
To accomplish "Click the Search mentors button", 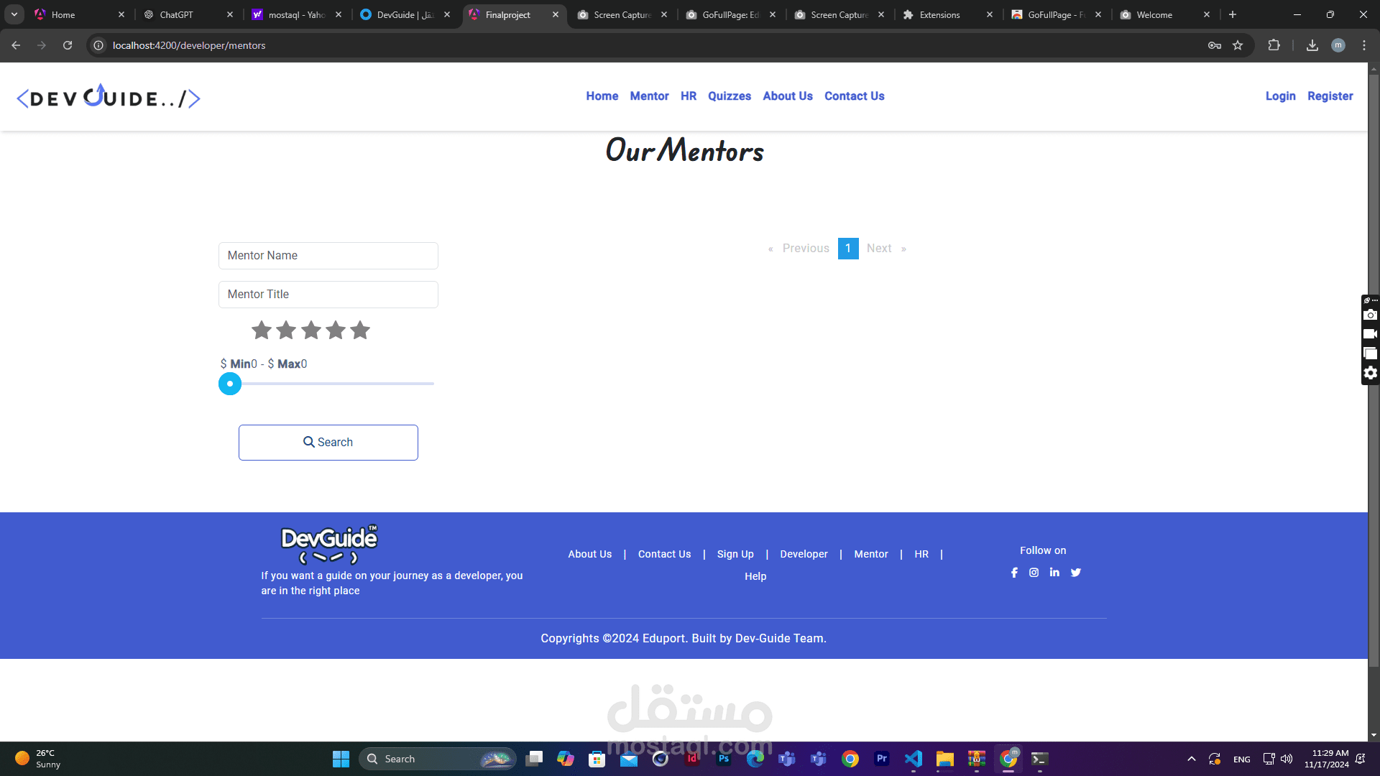I will (x=328, y=443).
